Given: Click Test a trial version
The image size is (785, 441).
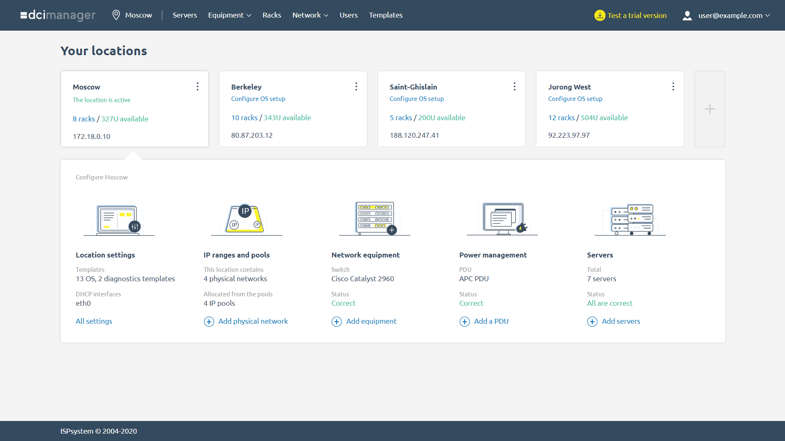Looking at the screenshot, I should pos(637,15).
